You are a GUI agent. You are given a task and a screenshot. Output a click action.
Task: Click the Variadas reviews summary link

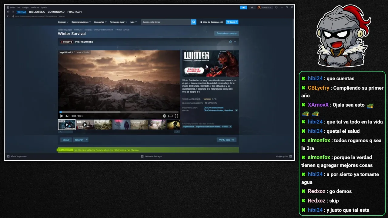pyautogui.click(x=208, y=99)
